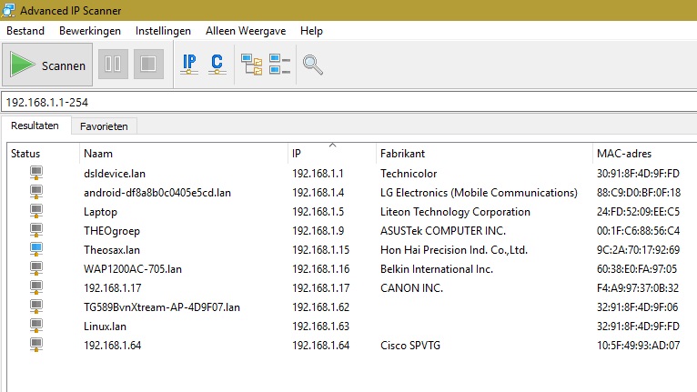Click the IP subnet toolbar icon
Viewport: 697px width, 392px height.
[x=189, y=64]
